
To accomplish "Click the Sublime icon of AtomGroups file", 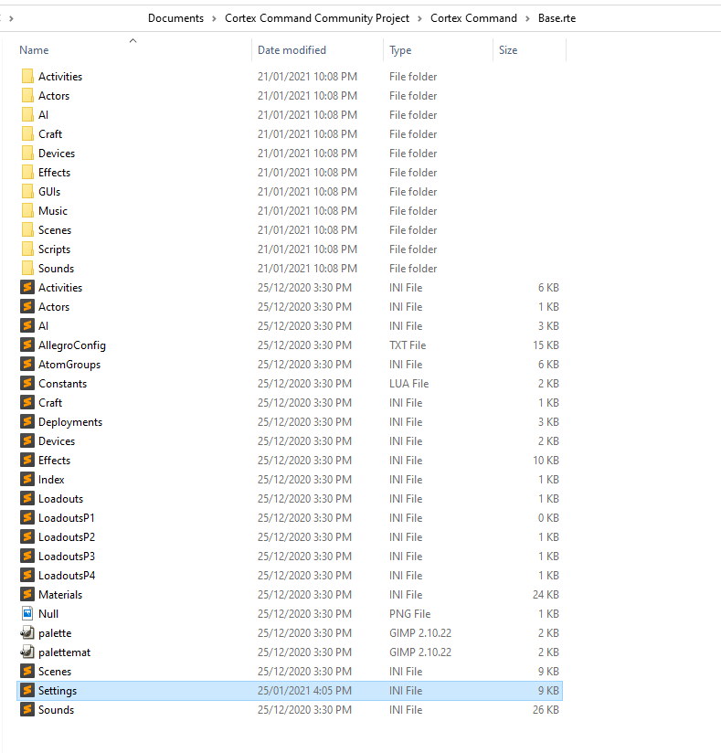I will tap(27, 364).
